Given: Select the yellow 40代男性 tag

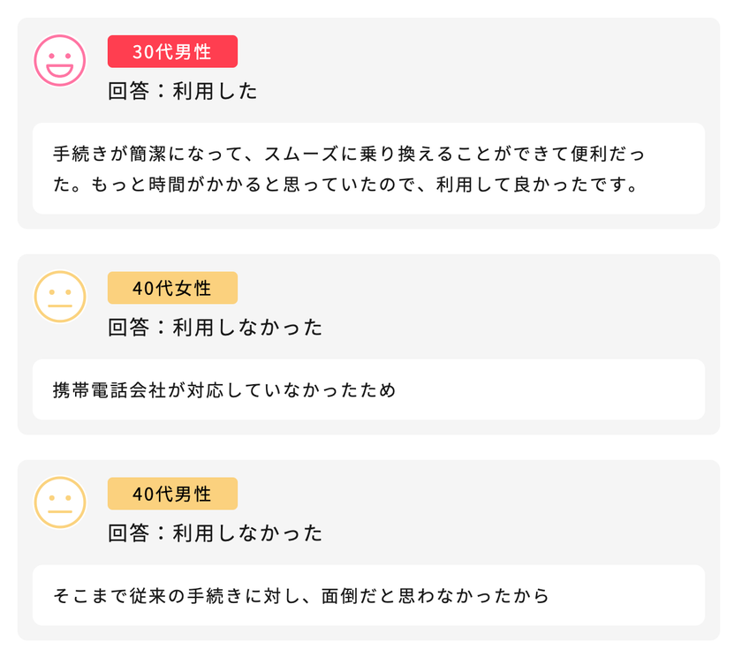Looking at the screenshot, I should (x=172, y=494).
